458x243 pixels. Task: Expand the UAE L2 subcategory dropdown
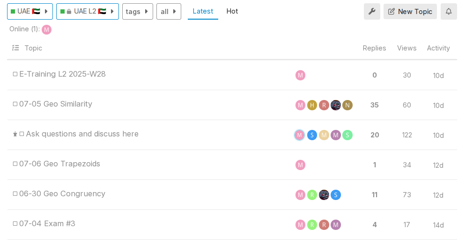87,12
